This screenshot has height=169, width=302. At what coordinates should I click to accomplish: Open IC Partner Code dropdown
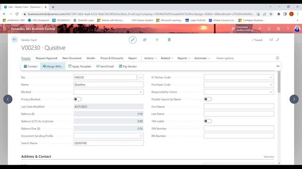click(271, 77)
